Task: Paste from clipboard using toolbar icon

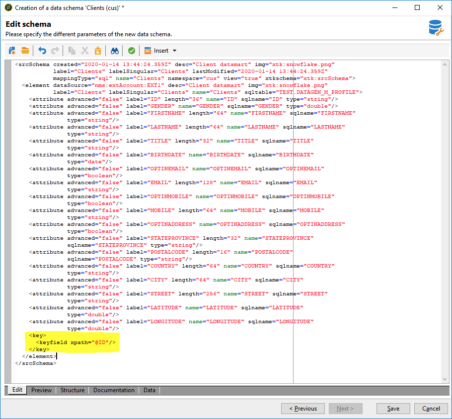Action: (x=98, y=51)
